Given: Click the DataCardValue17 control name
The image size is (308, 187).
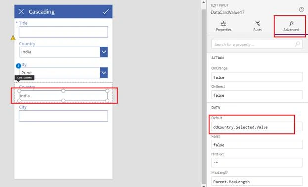Looking at the screenshot, I should [x=227, y=12].
